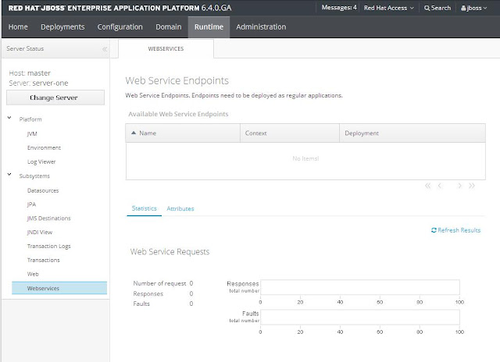Click the Faults total number bar
The image size is (500, 362).
(360, 317)
